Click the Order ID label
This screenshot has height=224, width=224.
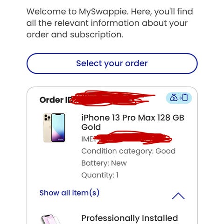[55, 100]
